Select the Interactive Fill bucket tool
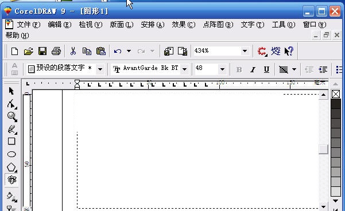 click(x=11, y=197)
